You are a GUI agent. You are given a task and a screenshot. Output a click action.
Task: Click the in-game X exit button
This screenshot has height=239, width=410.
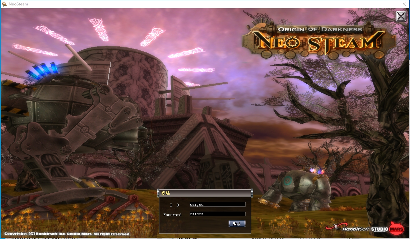(401, 16)
